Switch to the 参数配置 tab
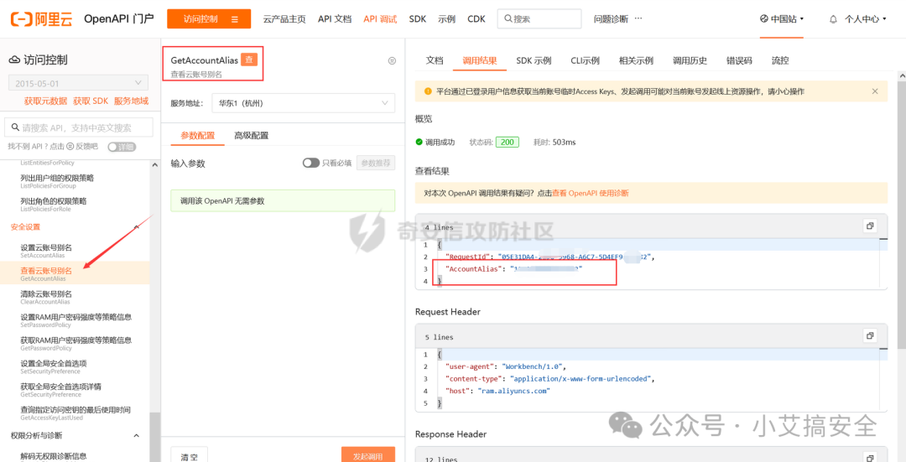Screen dimensions: 906x462 coord(198,136)
